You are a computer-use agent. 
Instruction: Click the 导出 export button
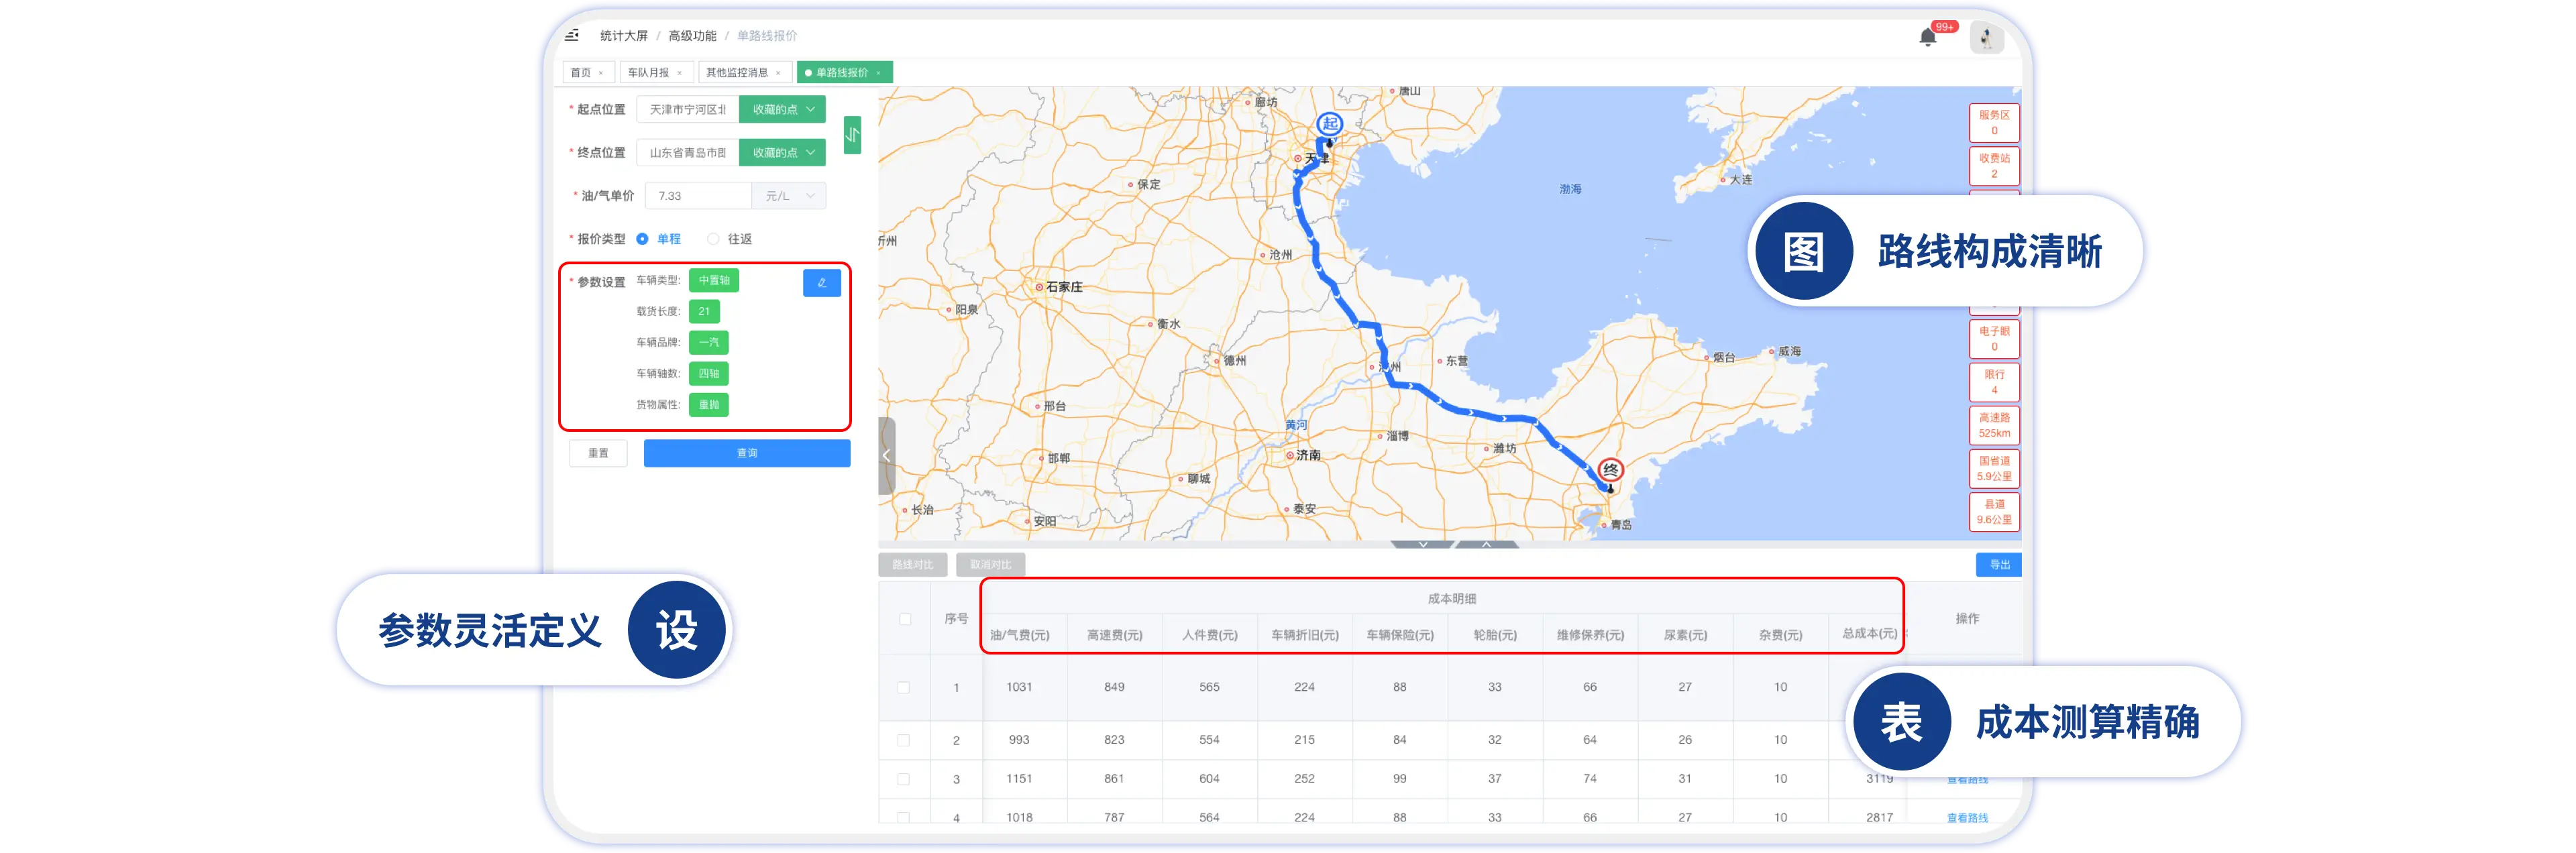1998,565
